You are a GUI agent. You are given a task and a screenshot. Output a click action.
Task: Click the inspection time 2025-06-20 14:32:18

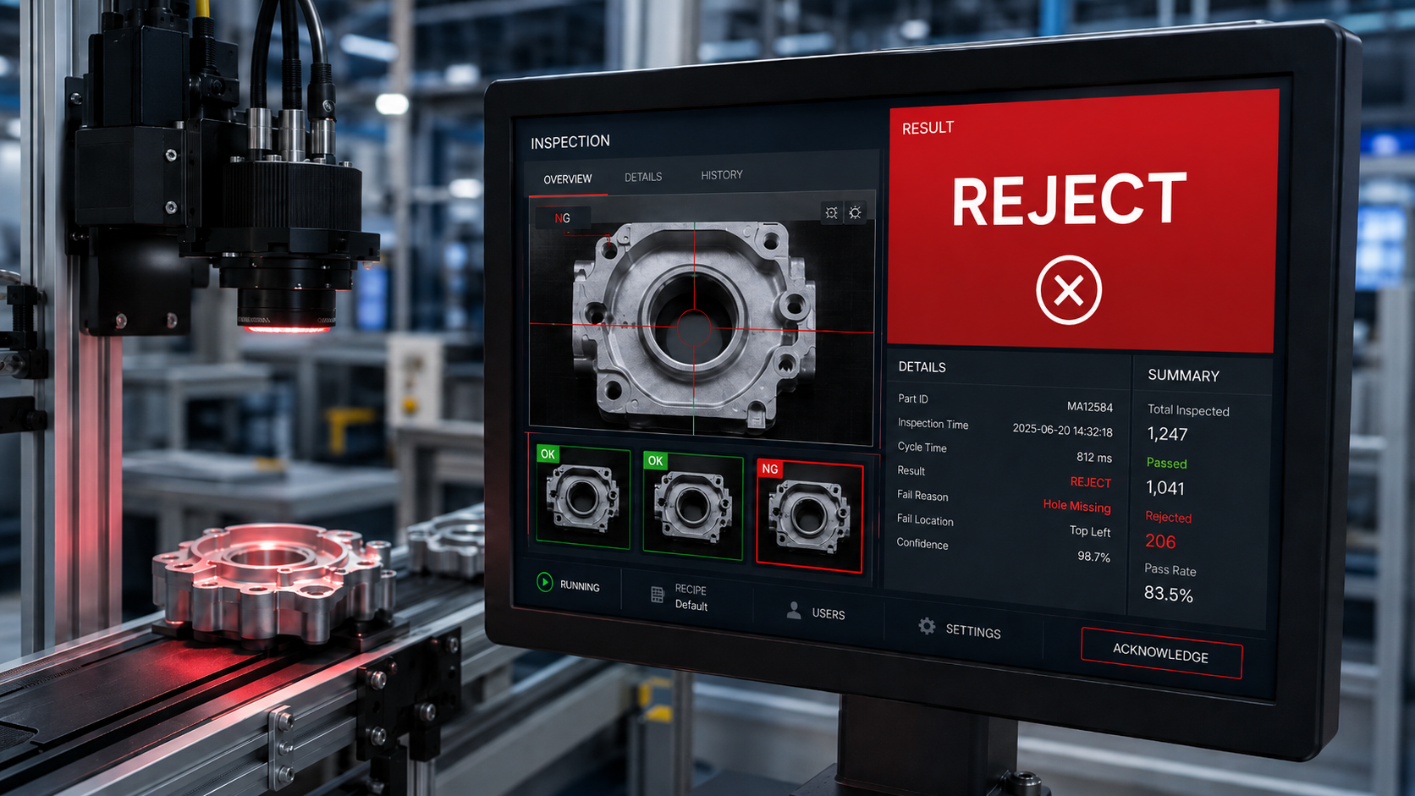(x=1062, y=430)
